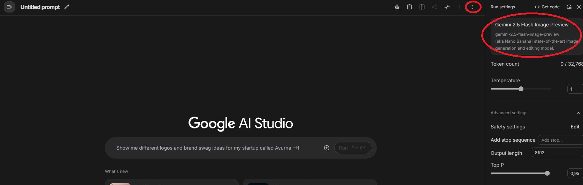Click the Untitled prompt title
The width and height of the screenshot is (583, 185).
click(x=40, y=7)
